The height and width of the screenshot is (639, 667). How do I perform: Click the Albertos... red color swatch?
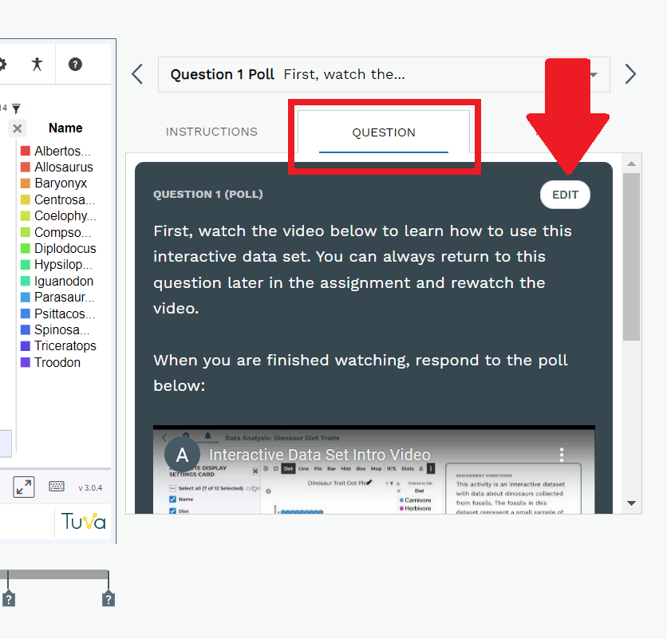click(x=26, y=151)
